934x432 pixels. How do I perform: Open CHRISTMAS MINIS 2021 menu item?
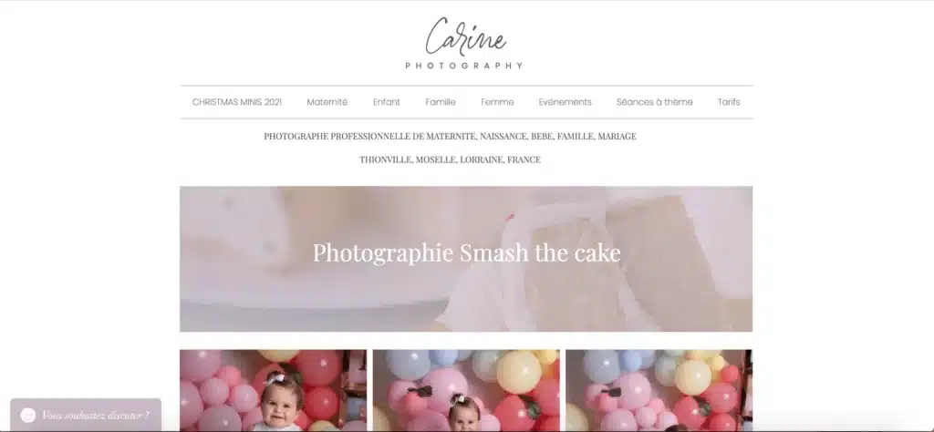[237, 102]
